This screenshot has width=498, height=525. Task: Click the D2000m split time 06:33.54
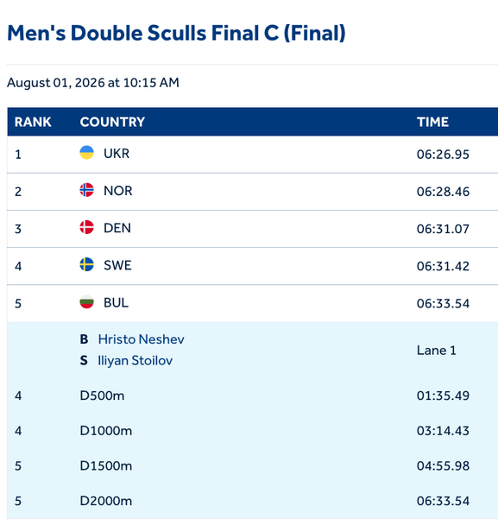click(443, 501)
